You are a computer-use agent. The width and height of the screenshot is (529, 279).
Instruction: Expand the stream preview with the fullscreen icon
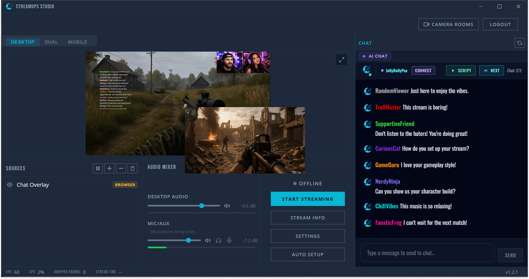[x=341, y=59]
